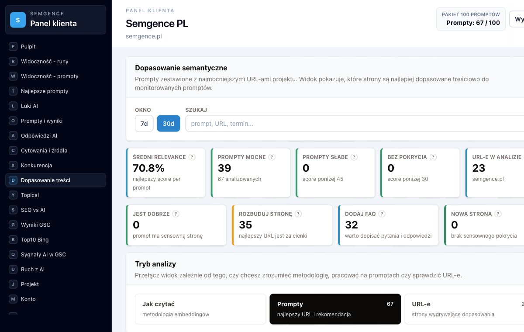Viewport: 524px width, 332px height.
Task: Click the 70.8% average relevance value
Action: [148, 168]
